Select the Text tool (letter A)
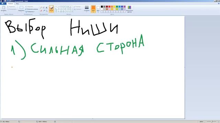The width and height of the screenshot is (220, 123). coord(46,8)
